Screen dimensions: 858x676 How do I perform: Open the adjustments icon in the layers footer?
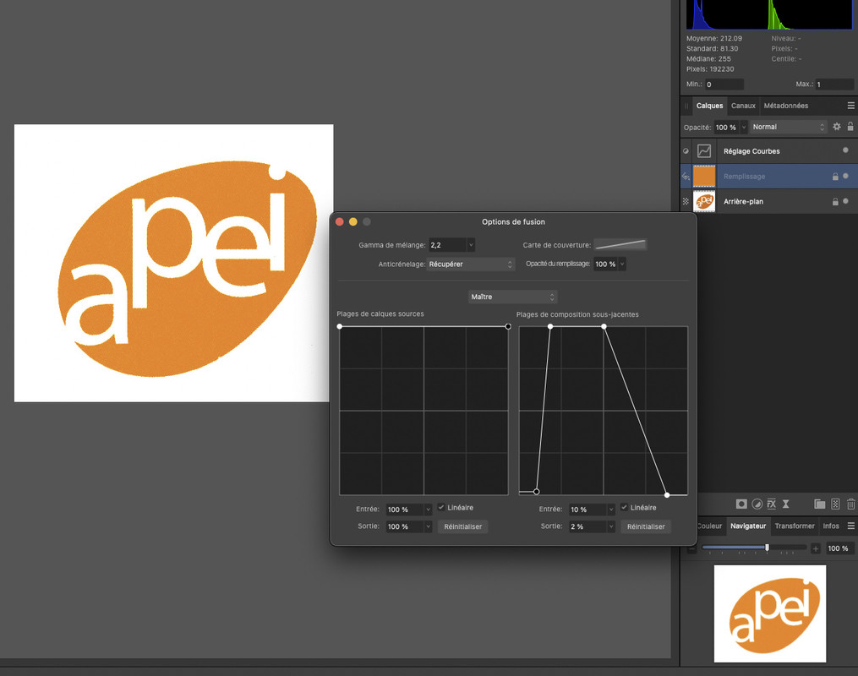[757, 504]
